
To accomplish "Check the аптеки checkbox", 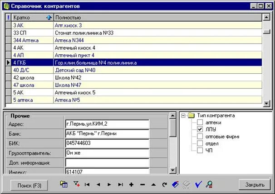I will pyautogui.click(x=200, y=122).
